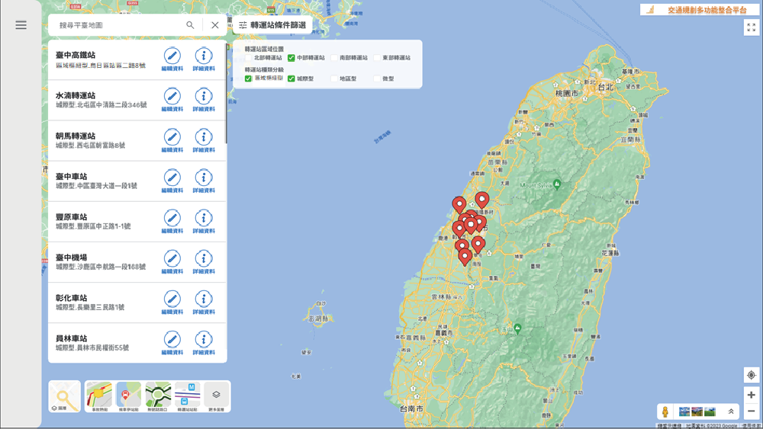Open the hamburger menu in the sidebar
Image resolution: width=763 pixels, height=429 pixels.
point(21,25)
